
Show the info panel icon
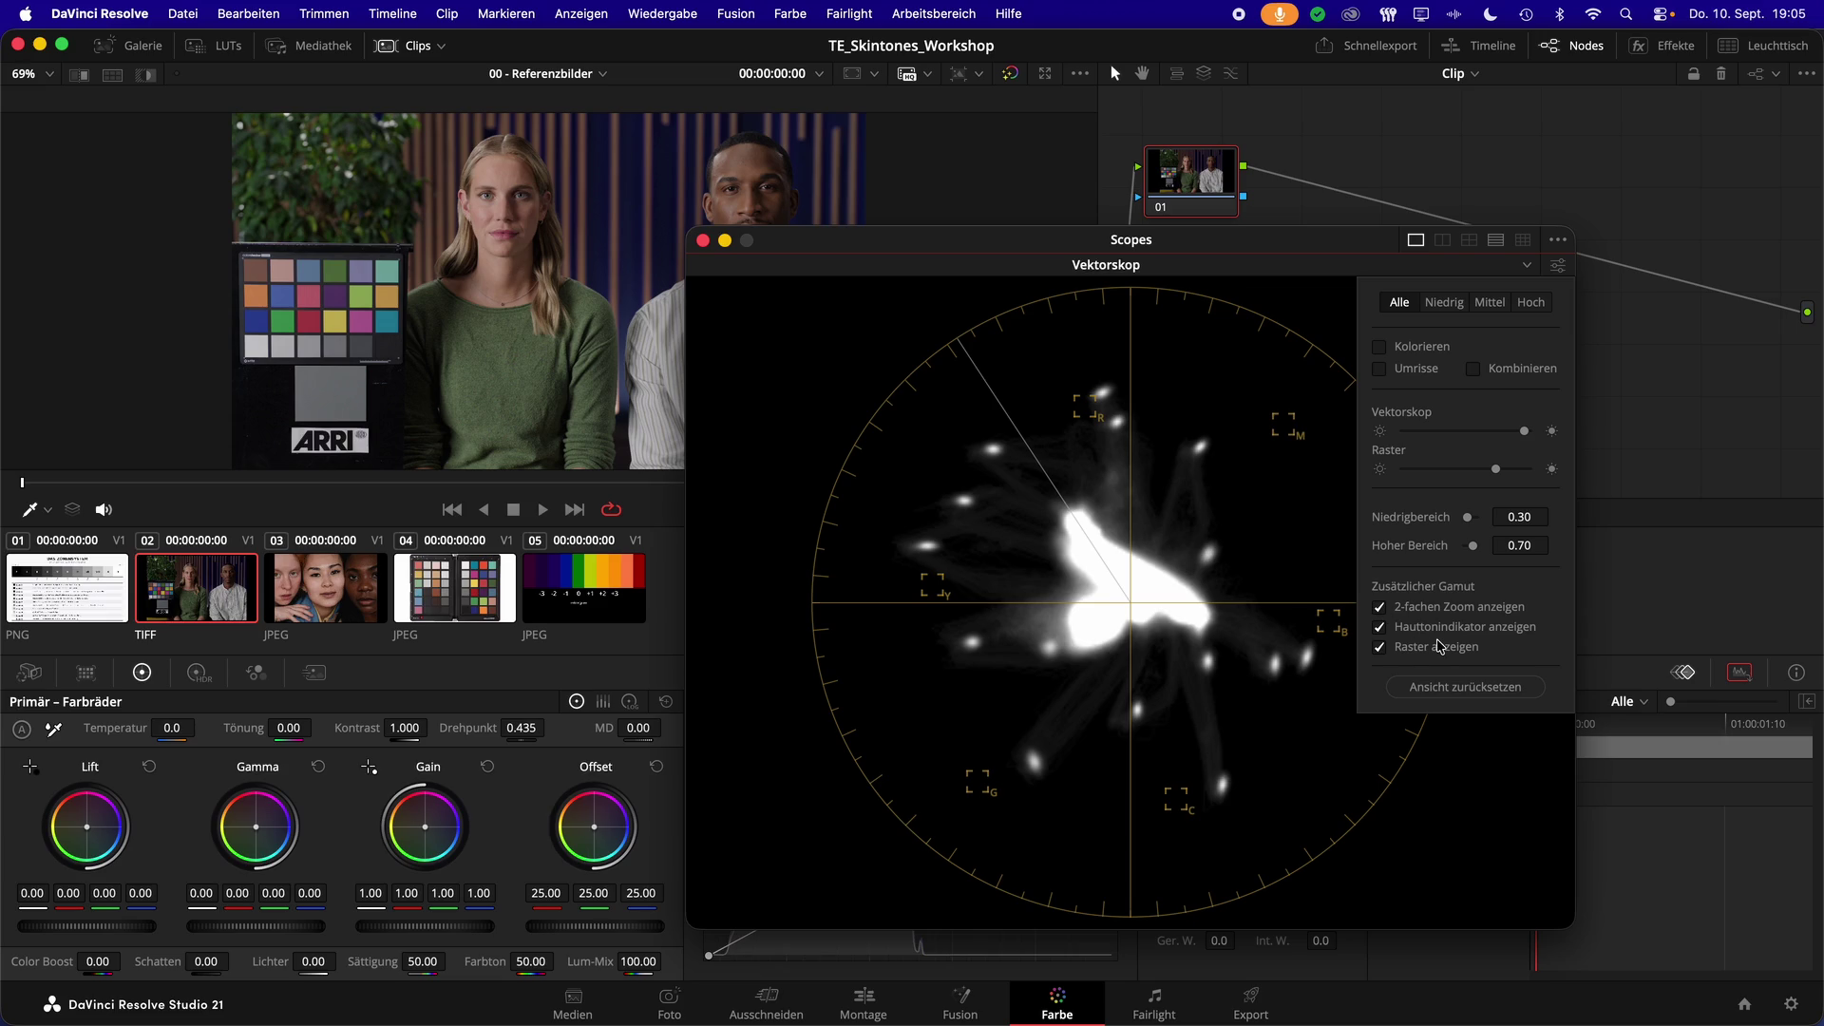coord(1795,673)
